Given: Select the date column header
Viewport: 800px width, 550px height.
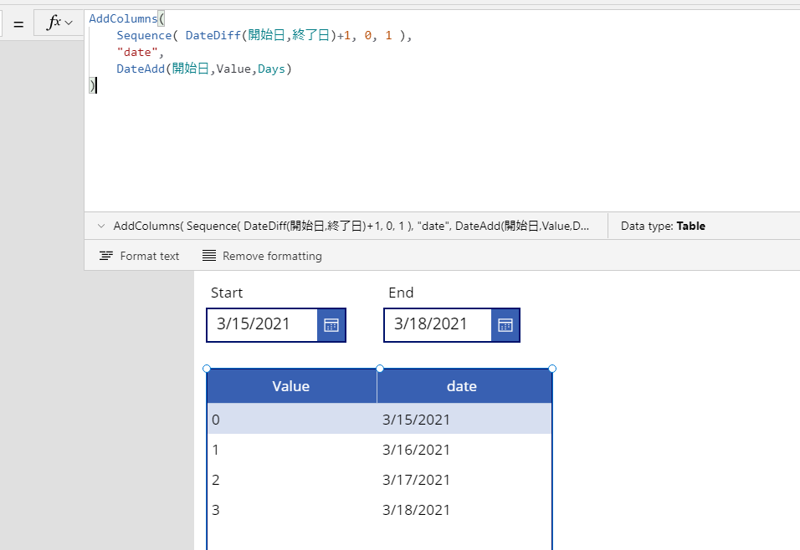Looking at the screenshot, I should pyautogui.click(x=464, y=386).
